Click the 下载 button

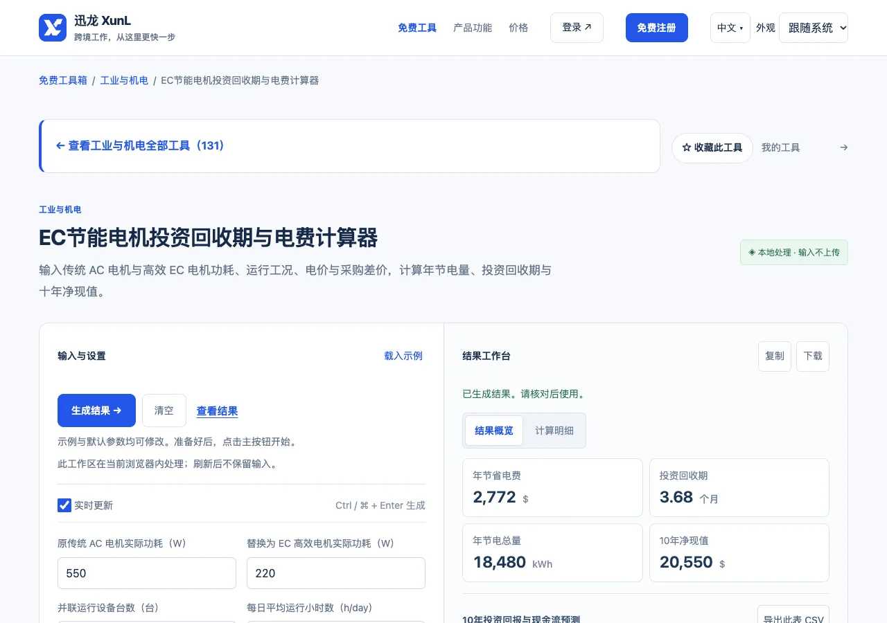point(813,356)
